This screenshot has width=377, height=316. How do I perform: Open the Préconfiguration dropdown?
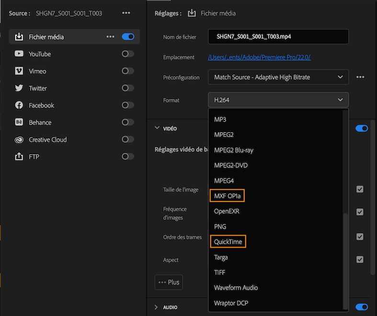click(x=278, y=77)
